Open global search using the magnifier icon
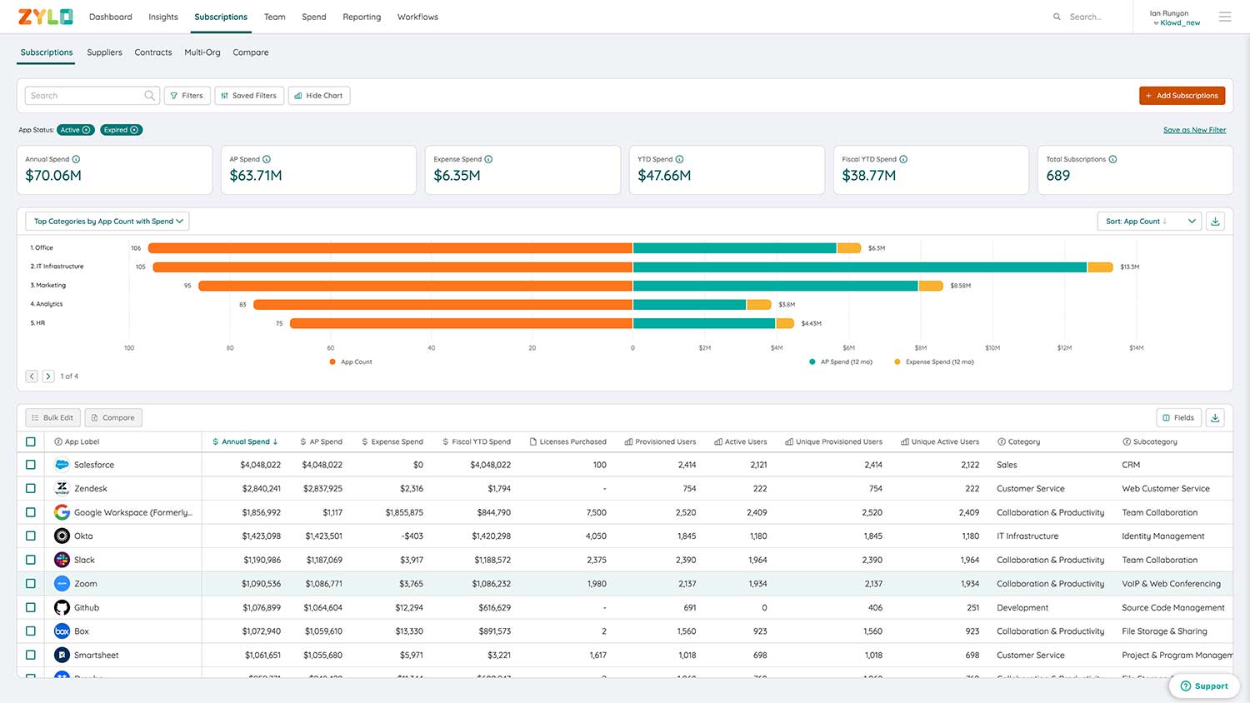Image resolution: width=1250 pixels, height=703 pixels. pyautogui.click(x=1057, y=16)
